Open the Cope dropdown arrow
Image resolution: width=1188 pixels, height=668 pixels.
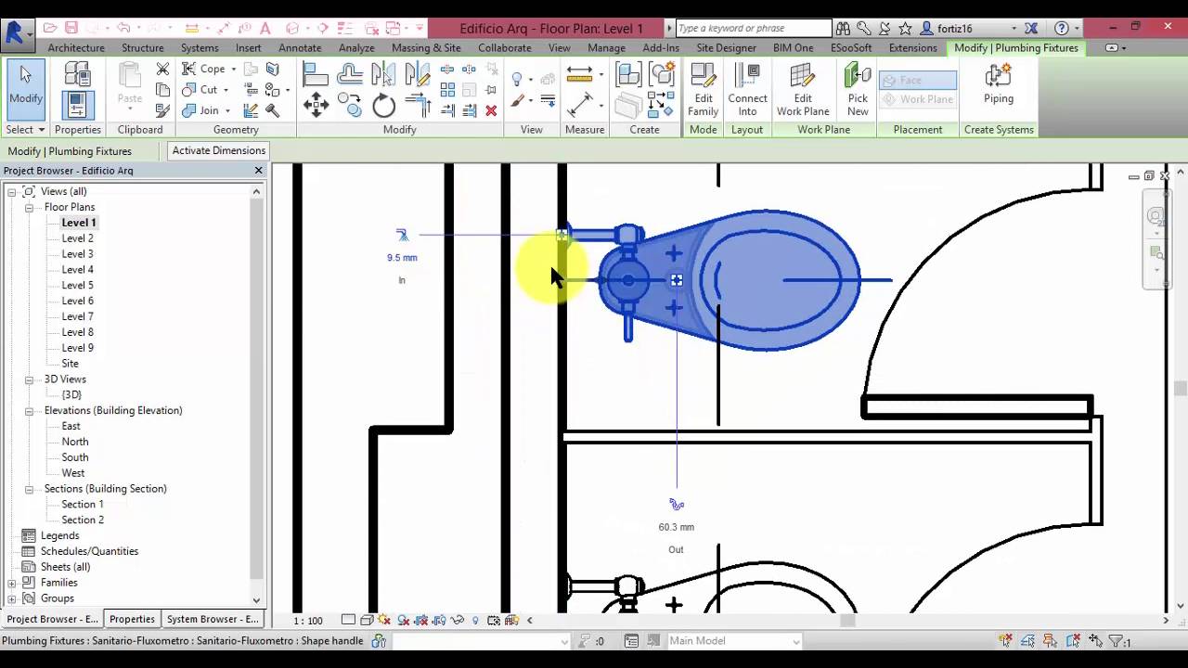(234, 70)
